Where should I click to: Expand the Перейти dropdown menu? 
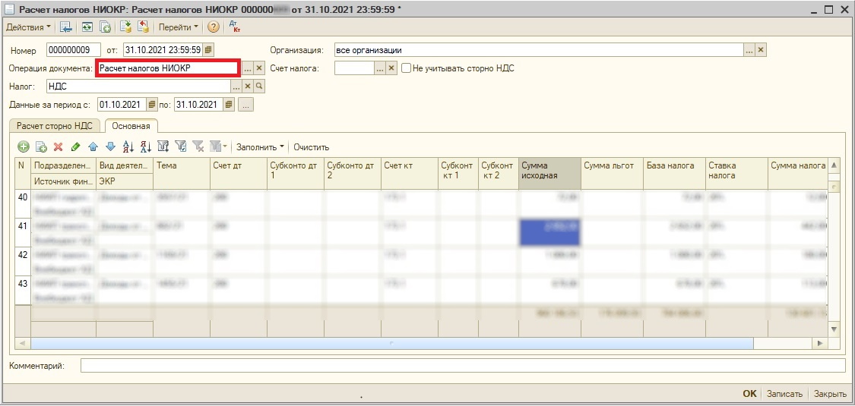point(178,27)
